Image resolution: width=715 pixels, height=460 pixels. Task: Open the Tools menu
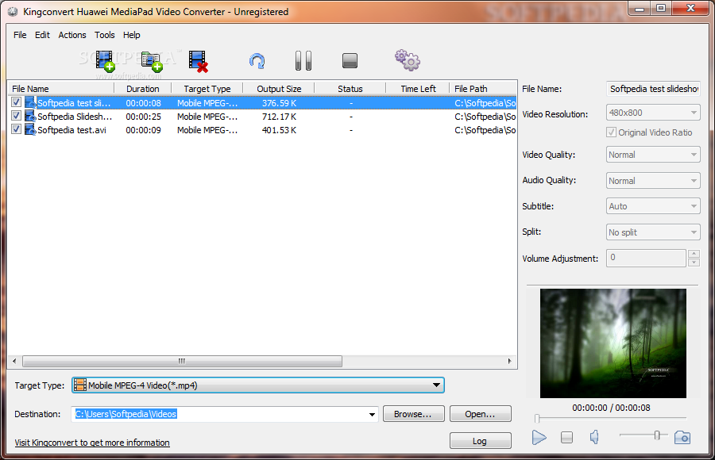point(104,35)
